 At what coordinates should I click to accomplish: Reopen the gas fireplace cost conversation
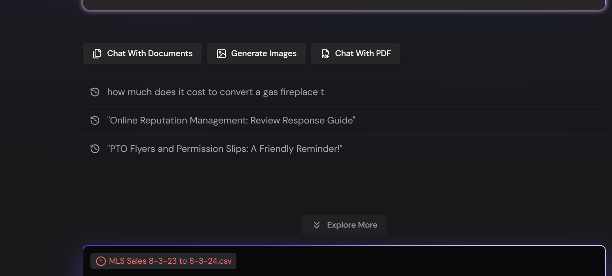point(344,92)
